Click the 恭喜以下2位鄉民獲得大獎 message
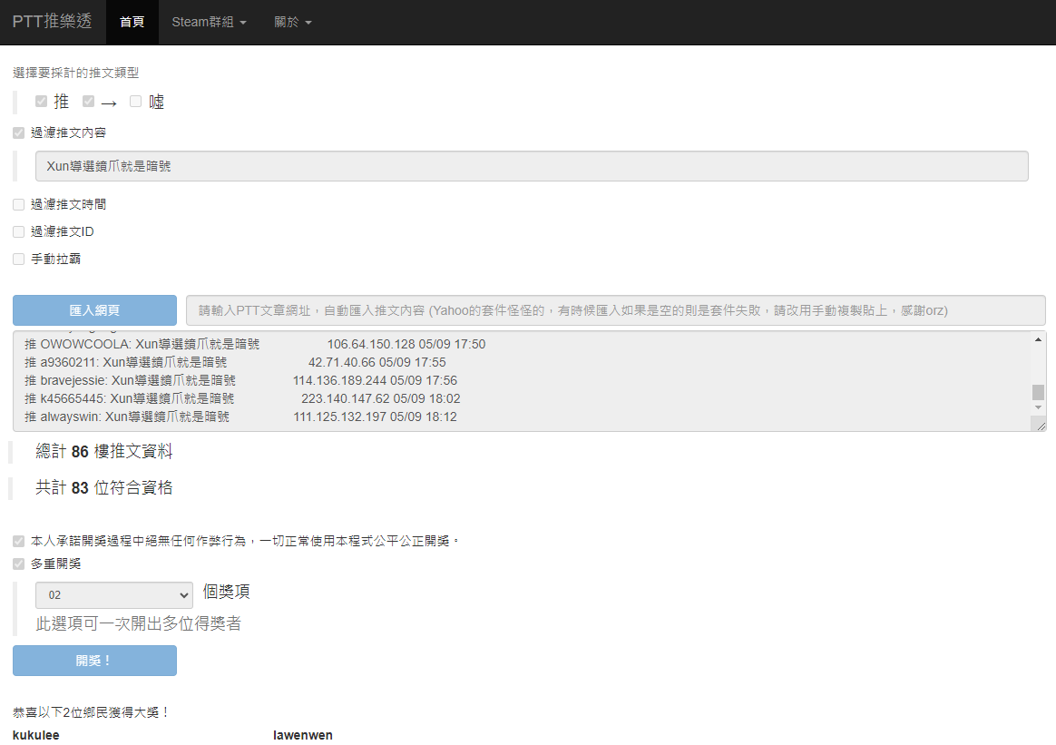This screenshot has width=1056, height=745. [x=91, y=712]
